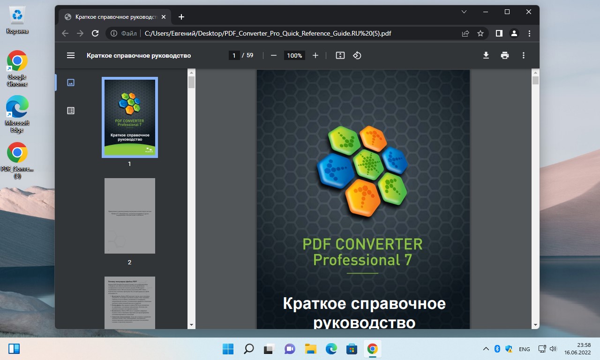Screen dimensions: 600x360
Task: Open clock and date 16.06.2022
Action: [x=577, y=349]
